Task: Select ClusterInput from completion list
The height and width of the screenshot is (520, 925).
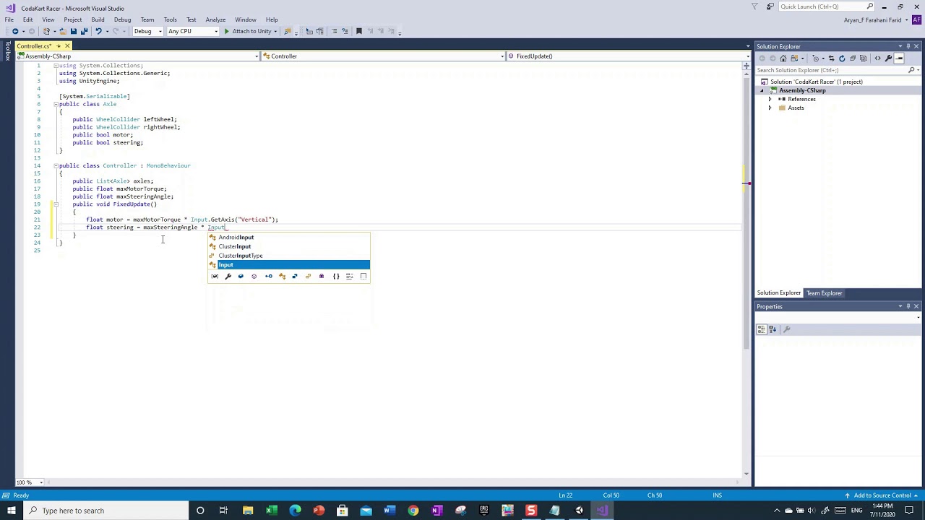Action: tap(289, 246)
